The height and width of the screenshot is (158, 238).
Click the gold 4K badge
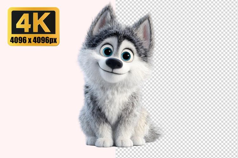coord(33,27)
